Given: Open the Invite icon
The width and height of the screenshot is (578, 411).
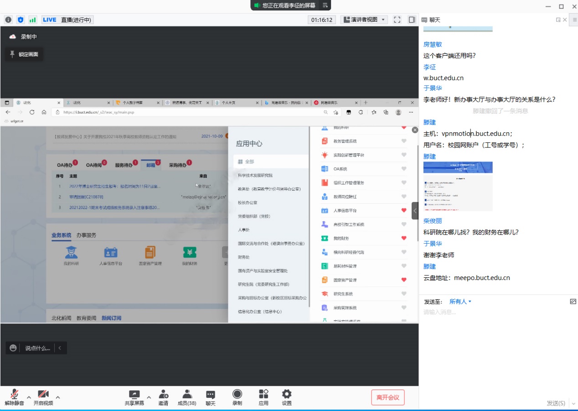Looking at the screenshot, I should tap(163, 397).
